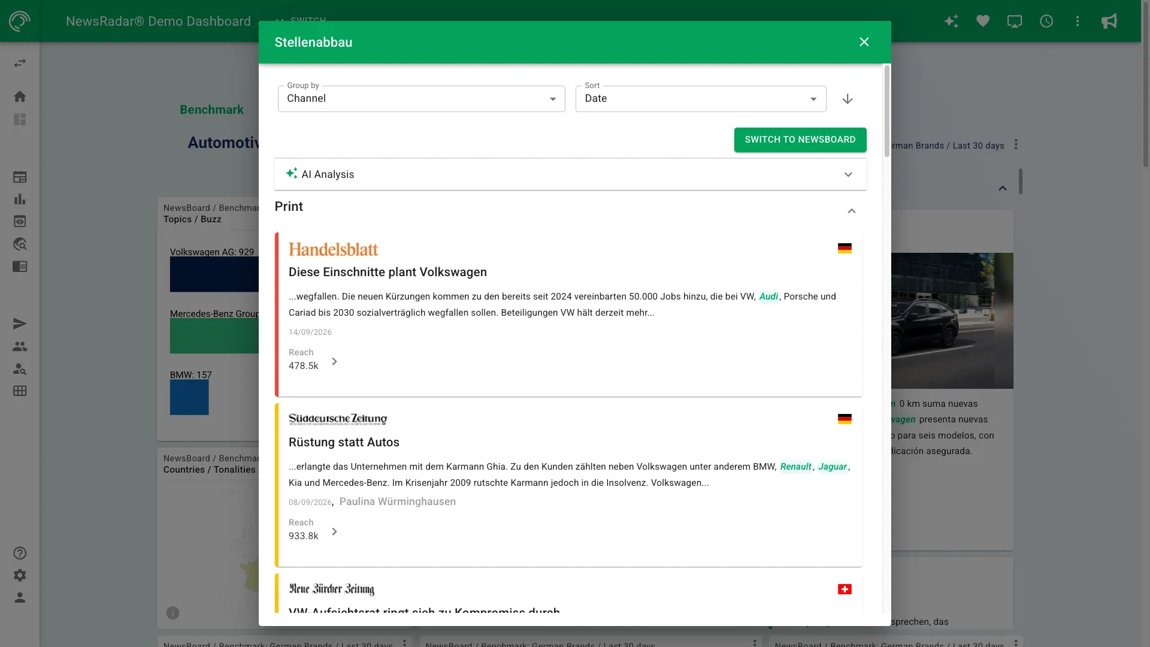Expand Reach 478.5k details arrow
This screenshot has height=647, width=1150.
pos(334,362)
